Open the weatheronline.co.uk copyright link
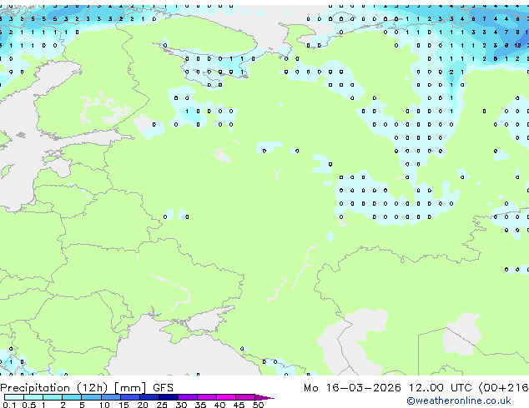The width and height of the screenshot is (529, 408). pyautogui.click(x=459, y=401)
